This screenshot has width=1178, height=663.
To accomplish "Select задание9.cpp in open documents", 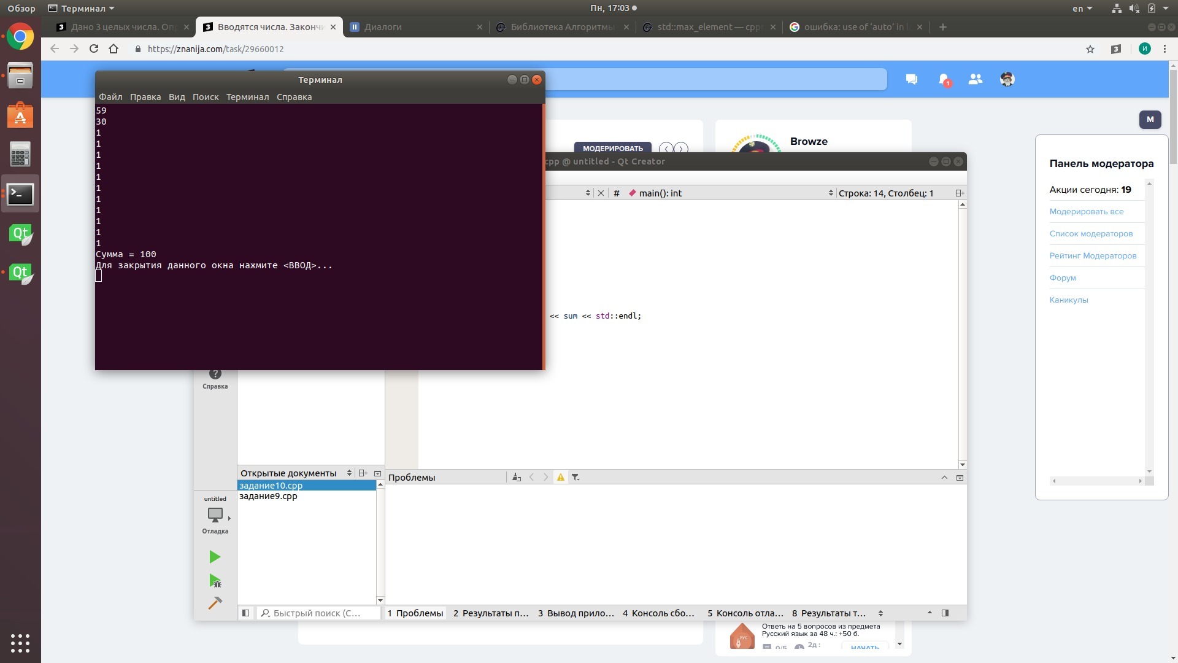I will (x=268, y=496).
